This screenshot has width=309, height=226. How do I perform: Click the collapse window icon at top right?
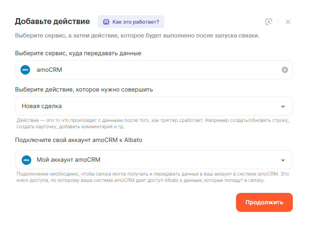coord(269,22)
